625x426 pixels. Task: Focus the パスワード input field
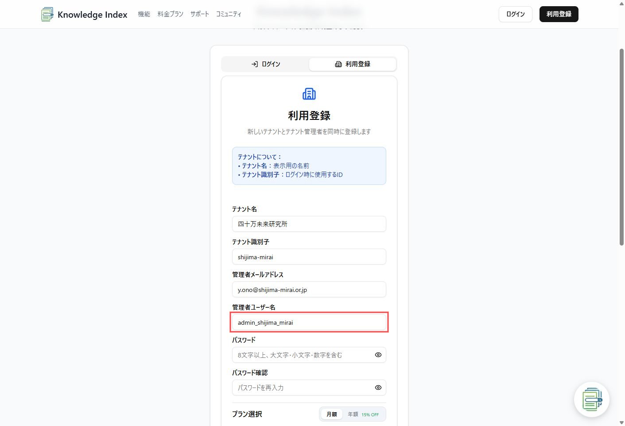click(x=309, y=355)
